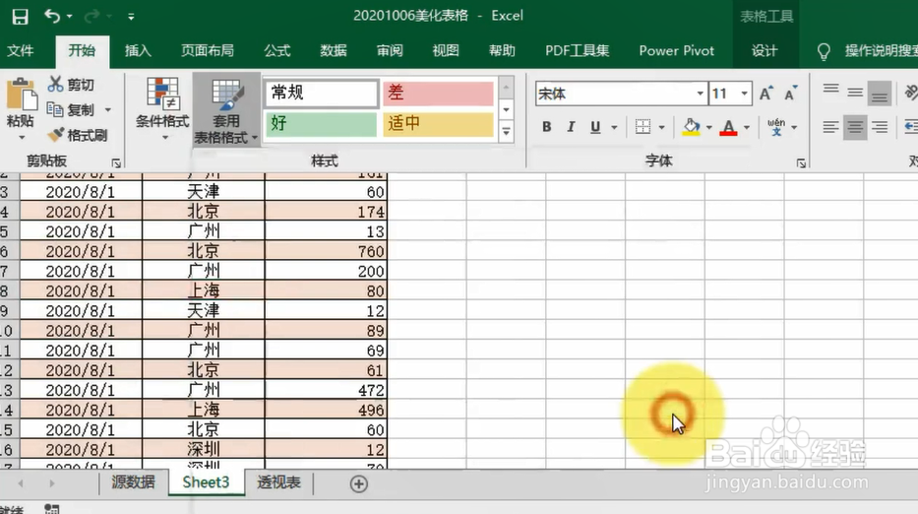Click the 复制 copy button
Image resolution: width=918 pixels, height=514 pixels.
[x=70, y=109]
